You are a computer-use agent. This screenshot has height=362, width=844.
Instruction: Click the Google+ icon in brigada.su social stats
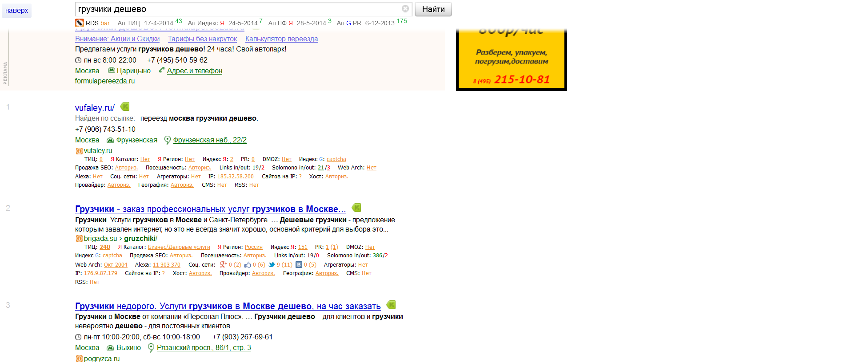[x=224, y=264]
